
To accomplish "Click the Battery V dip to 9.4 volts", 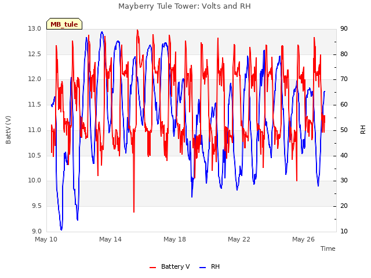I will (134, 212).
